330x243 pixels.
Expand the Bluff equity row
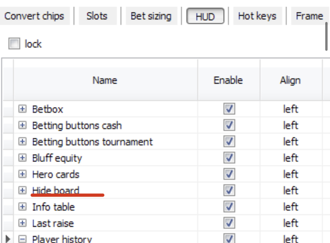tap(22, 158)
